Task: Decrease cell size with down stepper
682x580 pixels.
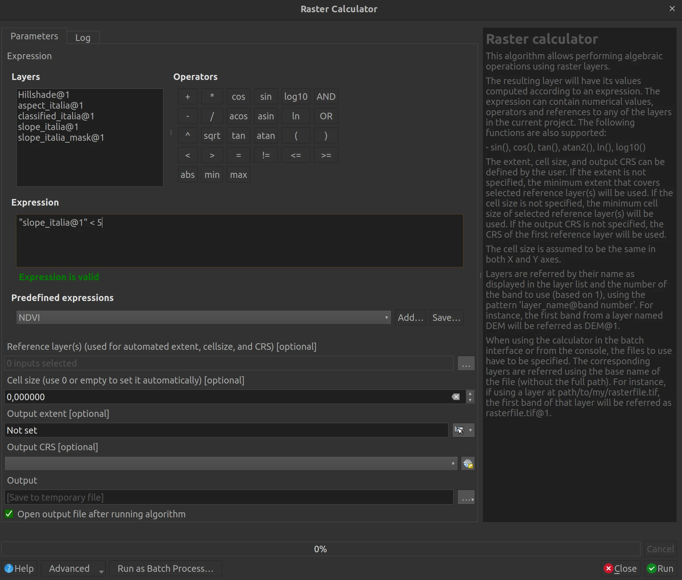Action: point(470,400)
